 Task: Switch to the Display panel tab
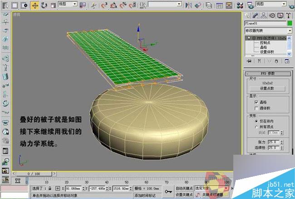coord(280,15)
